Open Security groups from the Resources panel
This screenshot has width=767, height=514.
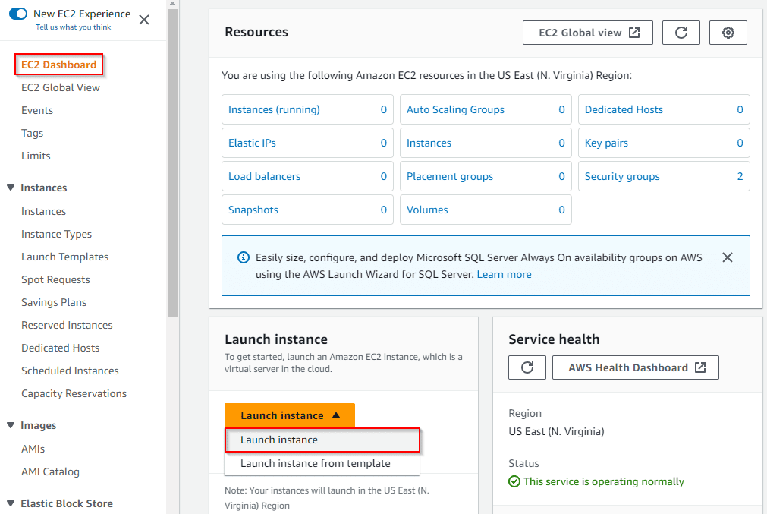[621, 176]
